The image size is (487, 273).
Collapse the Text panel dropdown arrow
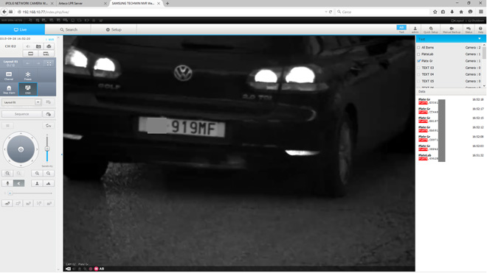tap(480, 39)
